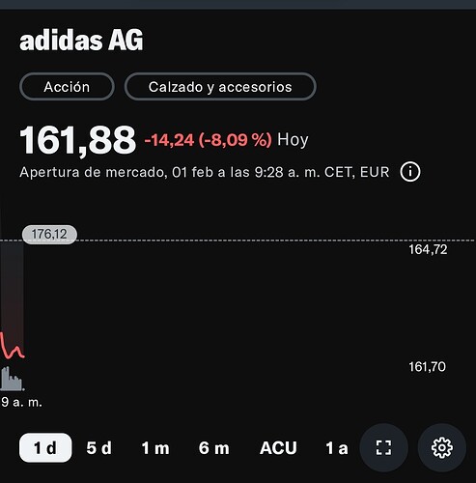Click the 161,70 axis label
Viewport: 476px width, 483px height.
[428, 367]
